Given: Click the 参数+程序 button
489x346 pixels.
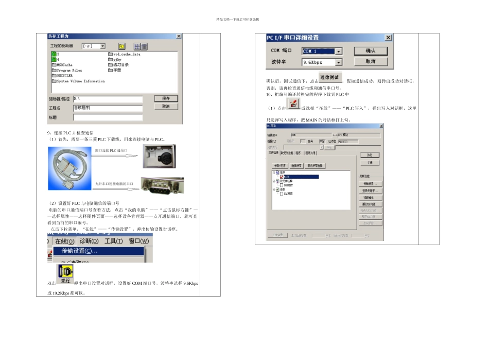Looking at the screenshot, I should (280, 166).
